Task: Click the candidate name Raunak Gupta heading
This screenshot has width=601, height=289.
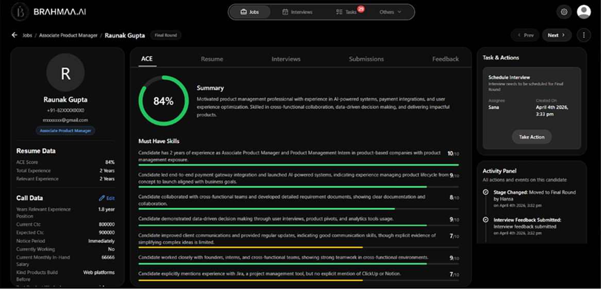Action: 65,99
